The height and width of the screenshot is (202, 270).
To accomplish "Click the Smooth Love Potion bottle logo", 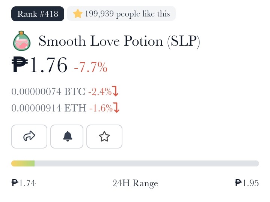I will (x=22, y=41).
